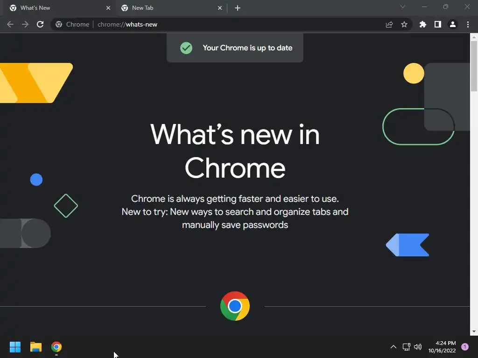This screenshot has height=358, width=478.
Task: Go forward using the forward arrow
Action: point(25,24)
